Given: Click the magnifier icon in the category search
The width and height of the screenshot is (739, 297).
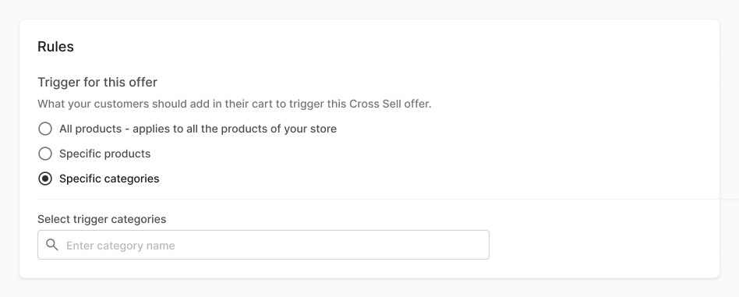Looking at the screenshot, I should pyautogui.click(x=52, y=245).
